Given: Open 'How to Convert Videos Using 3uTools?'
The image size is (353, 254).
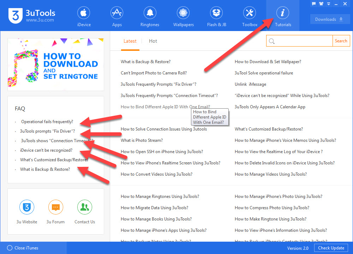Looking at the screenshot, I should click(x=156, y=174).
